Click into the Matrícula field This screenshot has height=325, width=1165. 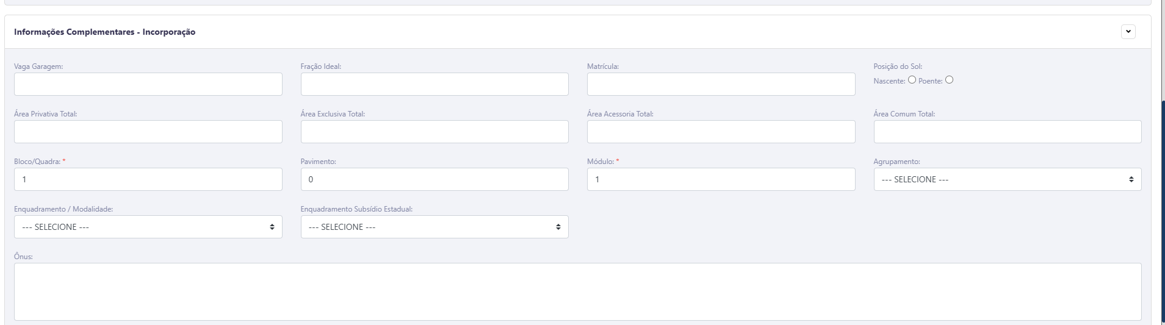721,84
